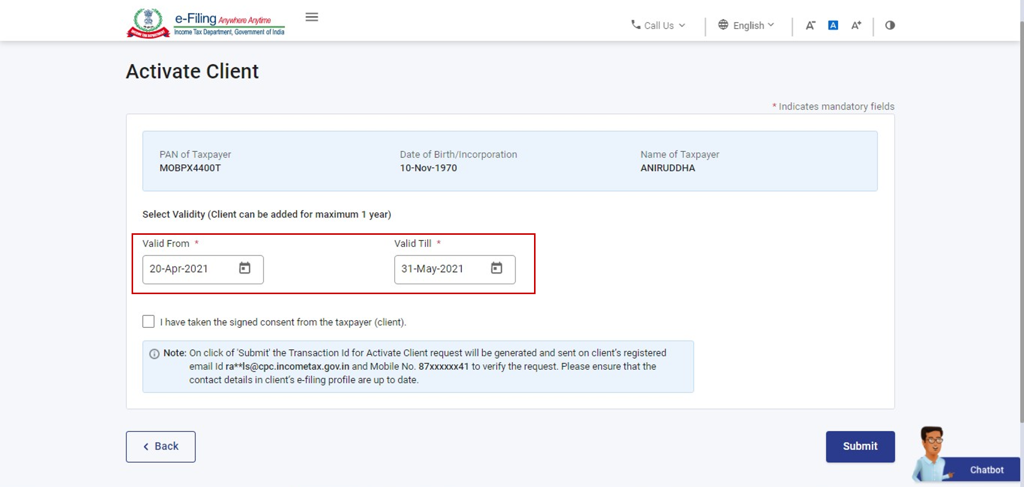Click the globe language icon
The image size is (1024, 487).
pyautogui.click(x=723, y=25)
